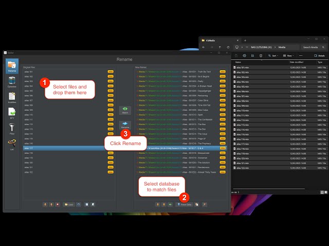
Task: Open the List panel icon
Action: [x=11, y=145]
